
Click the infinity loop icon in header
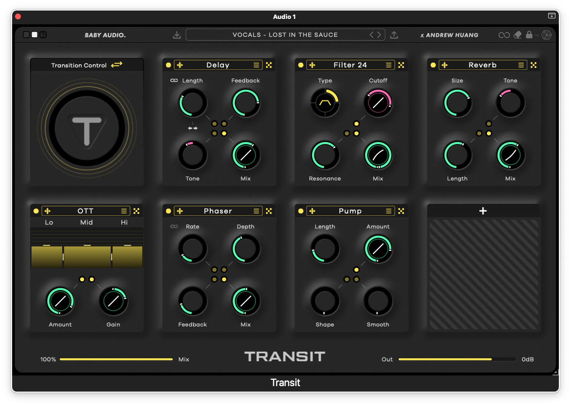[x=504, y=35]
